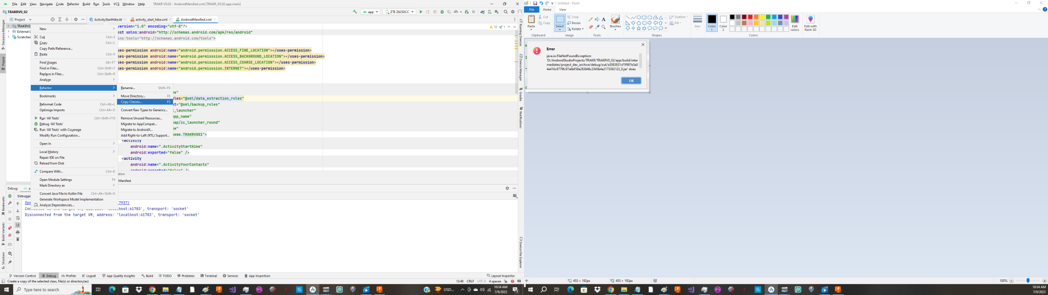Open the ZTE Z6250CC device dropdown
1048x295 pixels.
(x=399, y=12)
